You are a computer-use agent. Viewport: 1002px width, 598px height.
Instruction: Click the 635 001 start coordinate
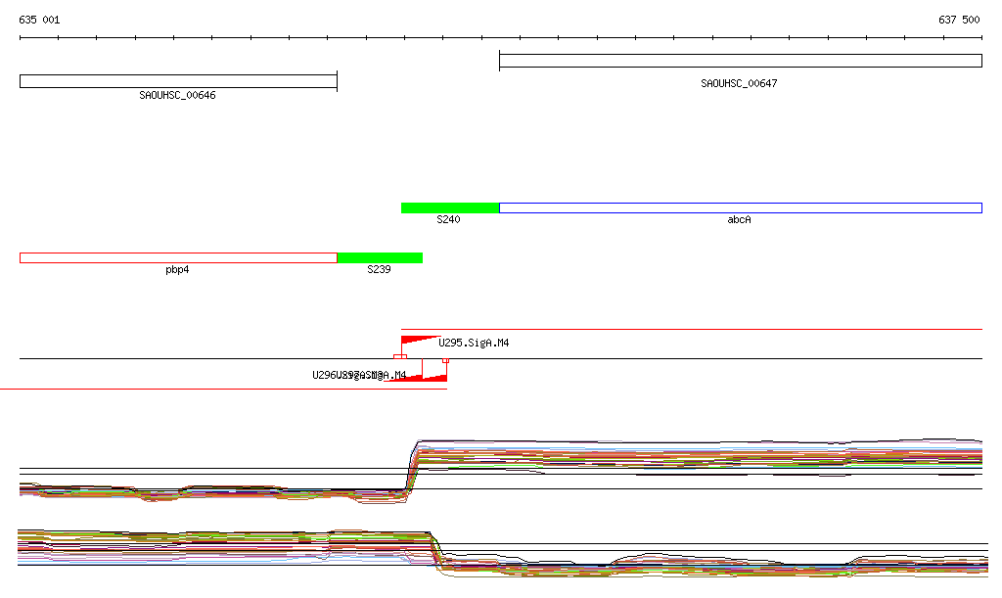point(39,20)
